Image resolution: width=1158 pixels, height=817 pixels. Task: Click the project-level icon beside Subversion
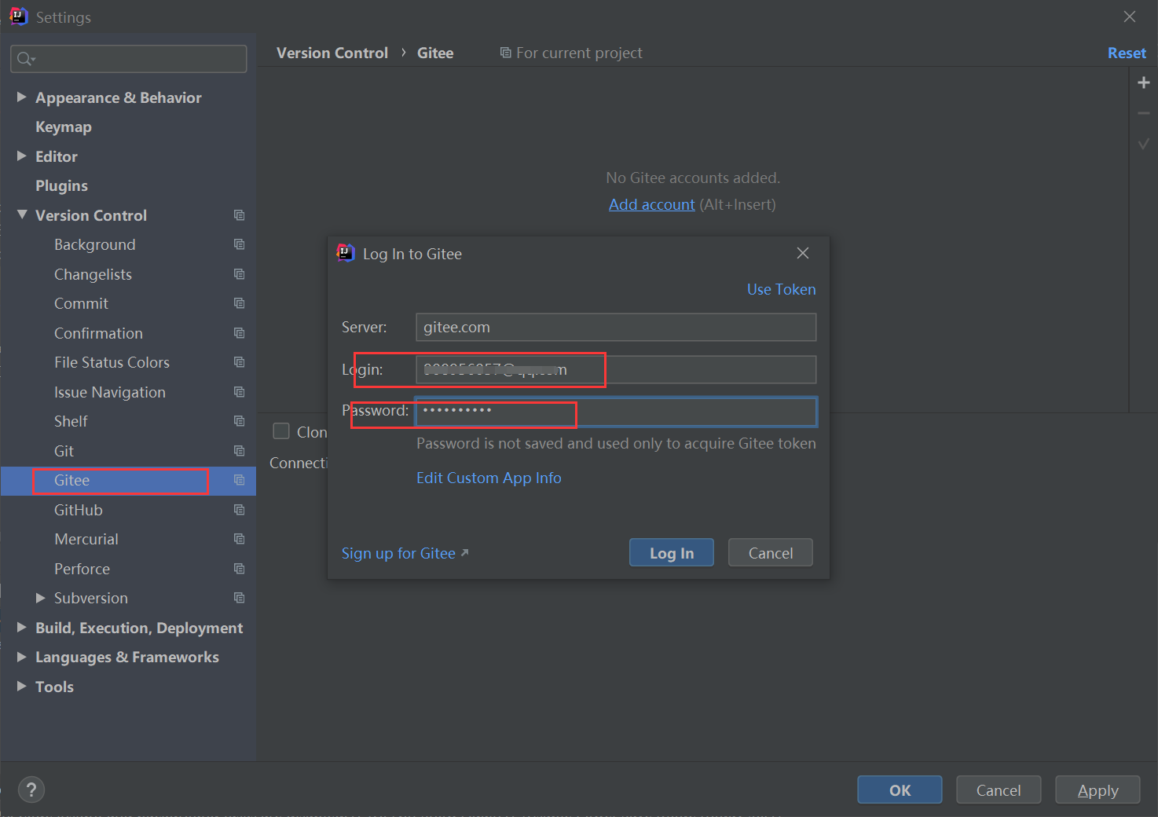(x=240, y=598)
